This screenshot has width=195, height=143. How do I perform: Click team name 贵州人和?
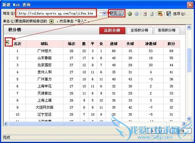(44, 72)
